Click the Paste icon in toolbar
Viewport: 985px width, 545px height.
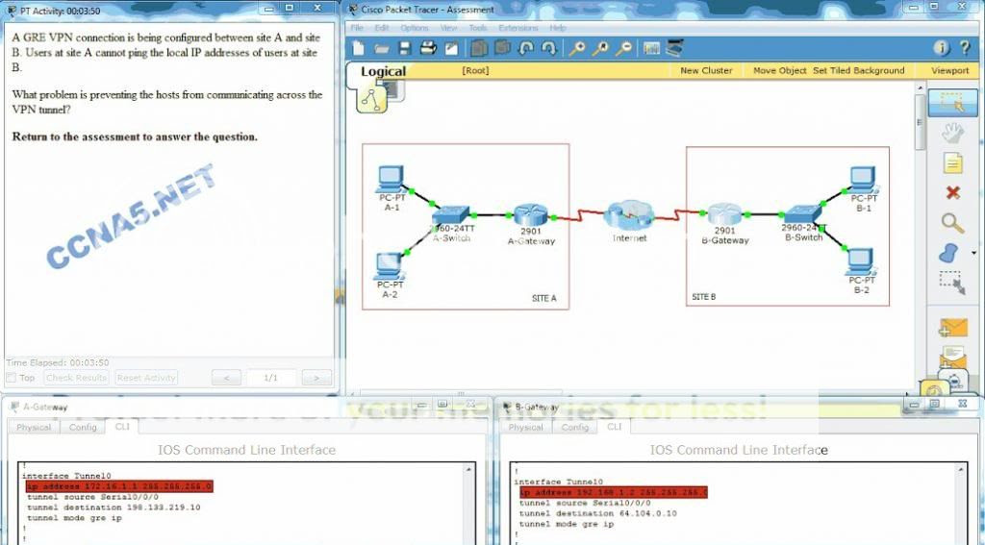click(x=502, y=48)
